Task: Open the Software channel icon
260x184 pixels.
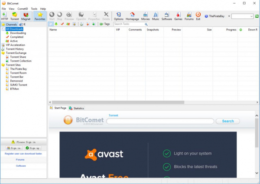Action: [x=167, y=16]
